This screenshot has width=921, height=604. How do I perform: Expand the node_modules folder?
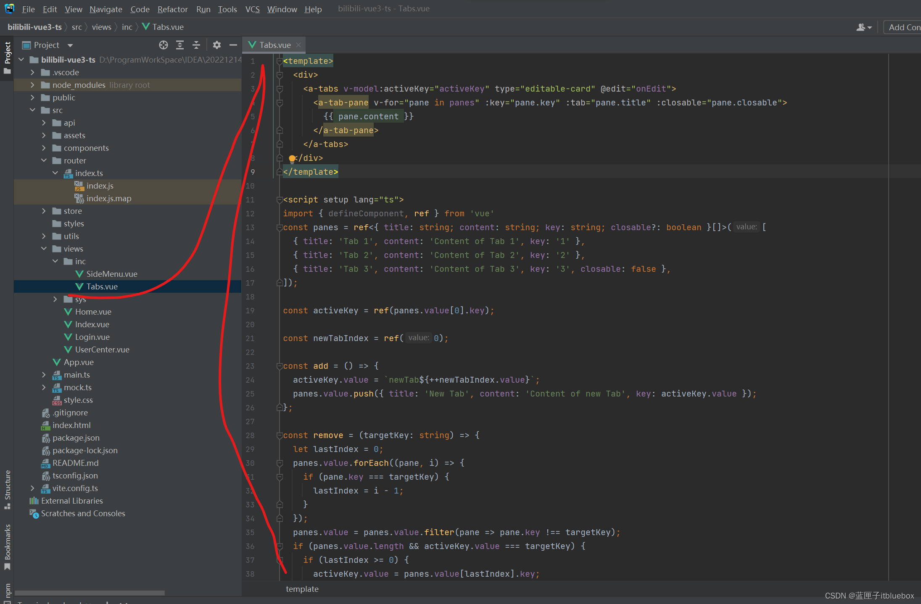click(x=32, y=85)
